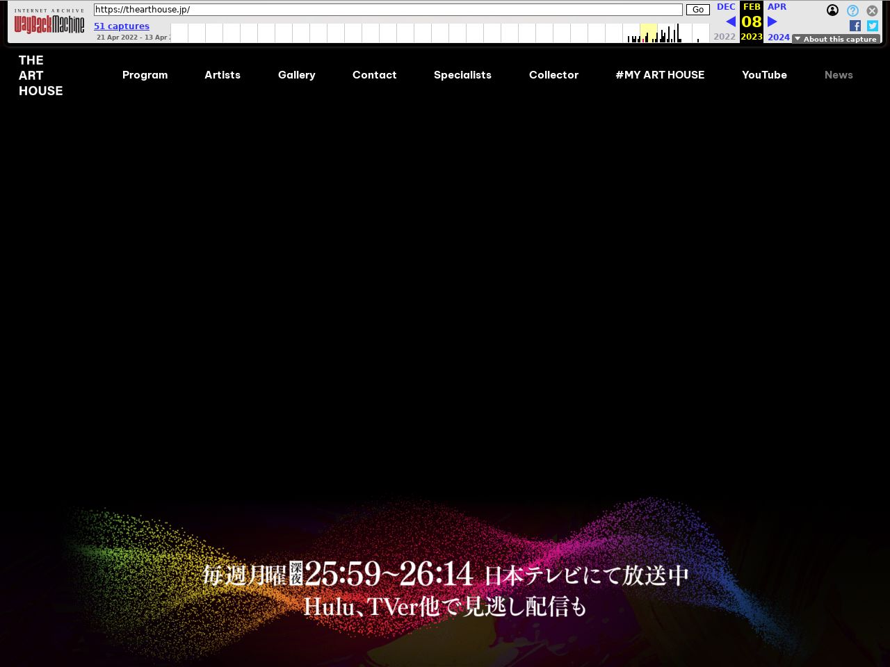Share capture on Facebook

click(x=855, y=26)
